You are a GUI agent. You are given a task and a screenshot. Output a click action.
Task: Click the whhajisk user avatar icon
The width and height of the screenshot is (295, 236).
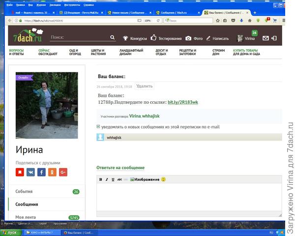click(100, 137)
